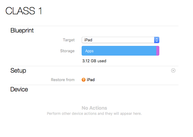The height and width of the screenshot is (137, 193).
Task: Click the Storage field label
Action: 67,51
